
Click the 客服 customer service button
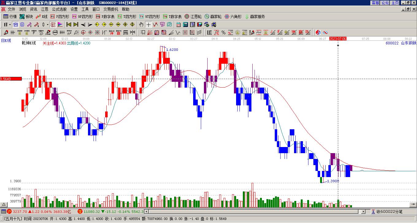(375, 3)
